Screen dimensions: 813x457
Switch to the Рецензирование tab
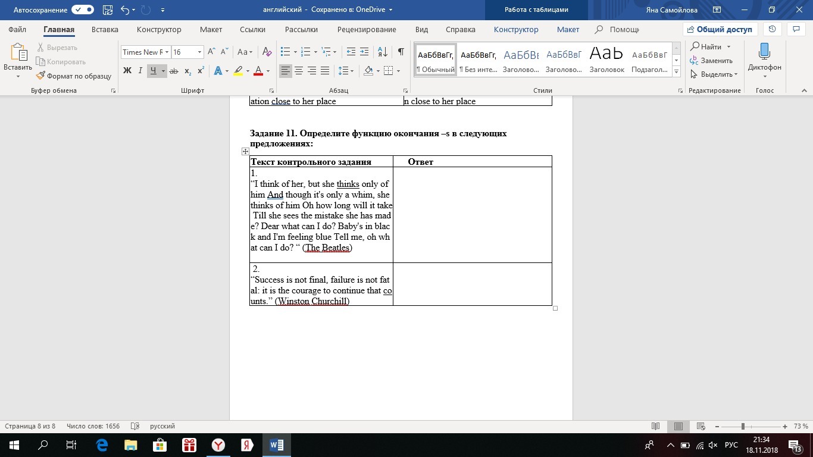pyautogui.click(x=367, y=30)
